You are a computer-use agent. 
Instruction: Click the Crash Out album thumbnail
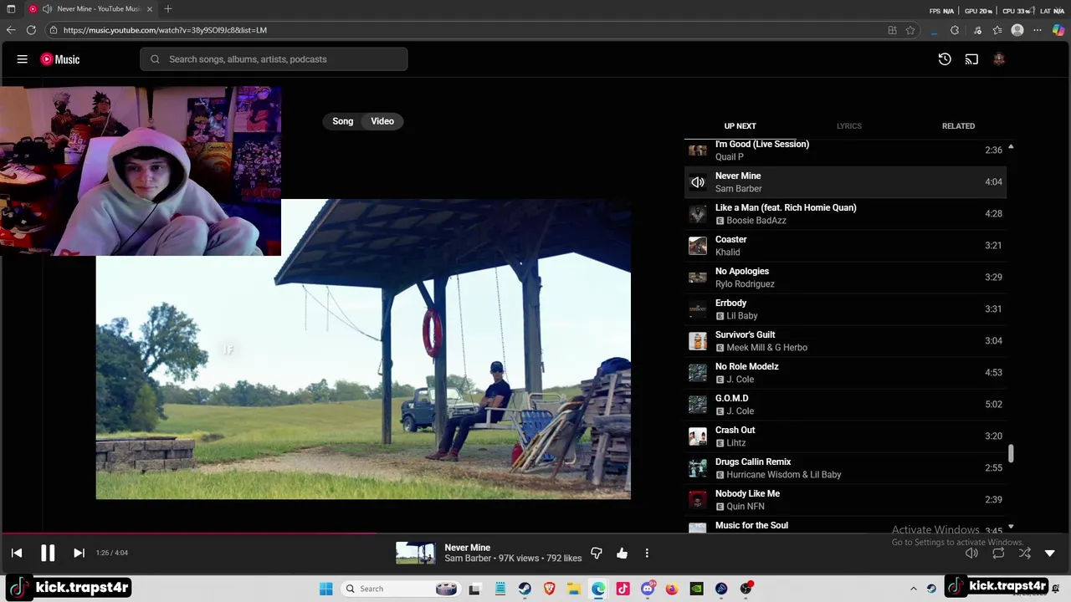698,436
